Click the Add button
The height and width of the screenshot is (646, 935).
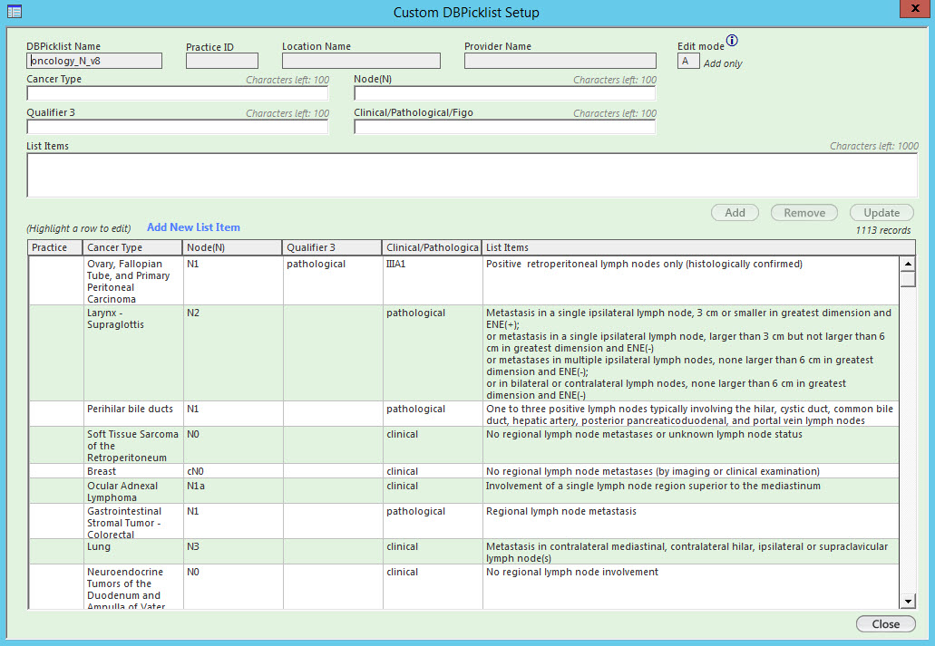(x=735, y=213)
